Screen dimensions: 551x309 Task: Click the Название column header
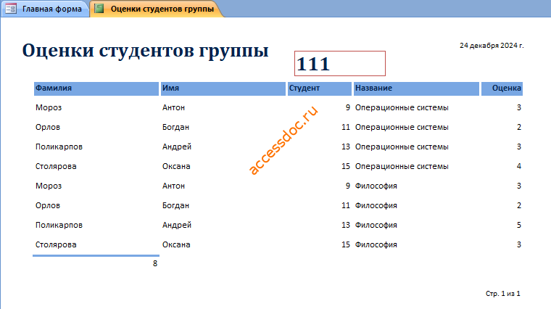point(416,88)
